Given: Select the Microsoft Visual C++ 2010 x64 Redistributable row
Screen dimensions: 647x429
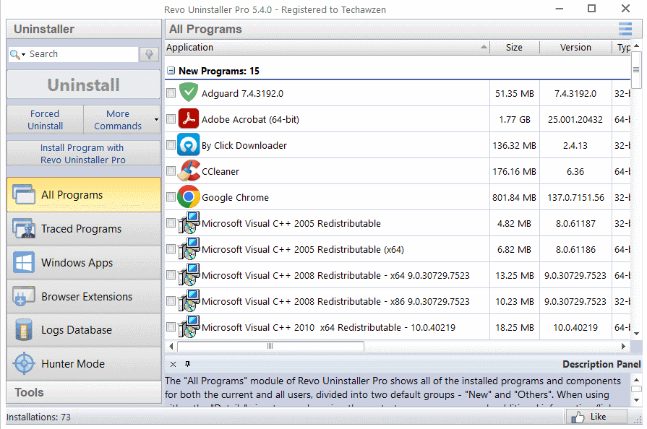Looking at the screenshot, I should [x=398, y=327].
